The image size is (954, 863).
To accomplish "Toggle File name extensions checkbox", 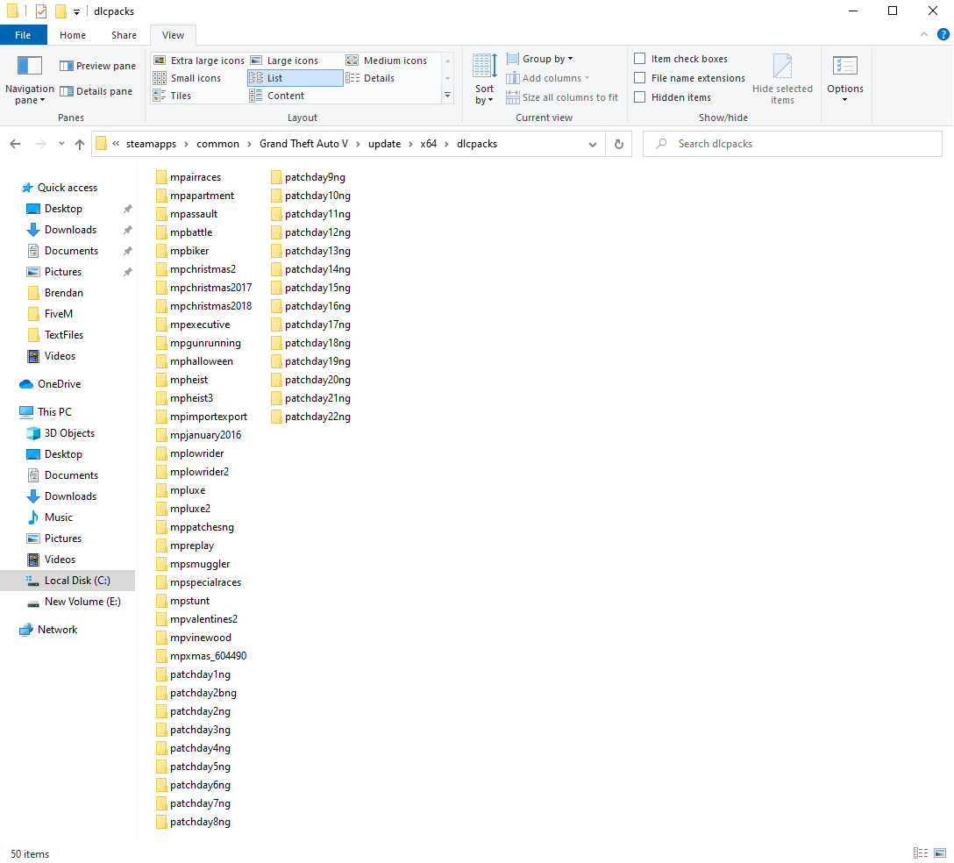I will pos(640,78).
